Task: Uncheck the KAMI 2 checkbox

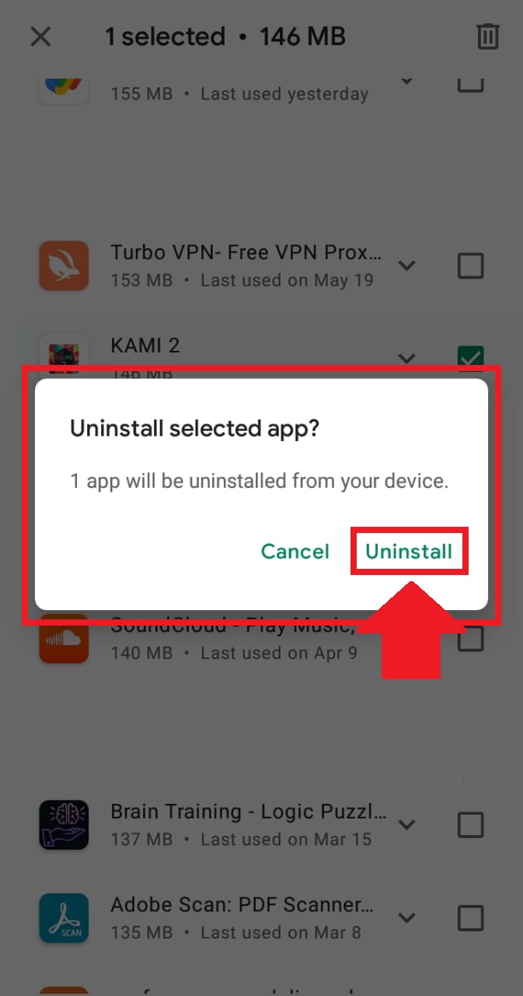Action: coord(470,357)
